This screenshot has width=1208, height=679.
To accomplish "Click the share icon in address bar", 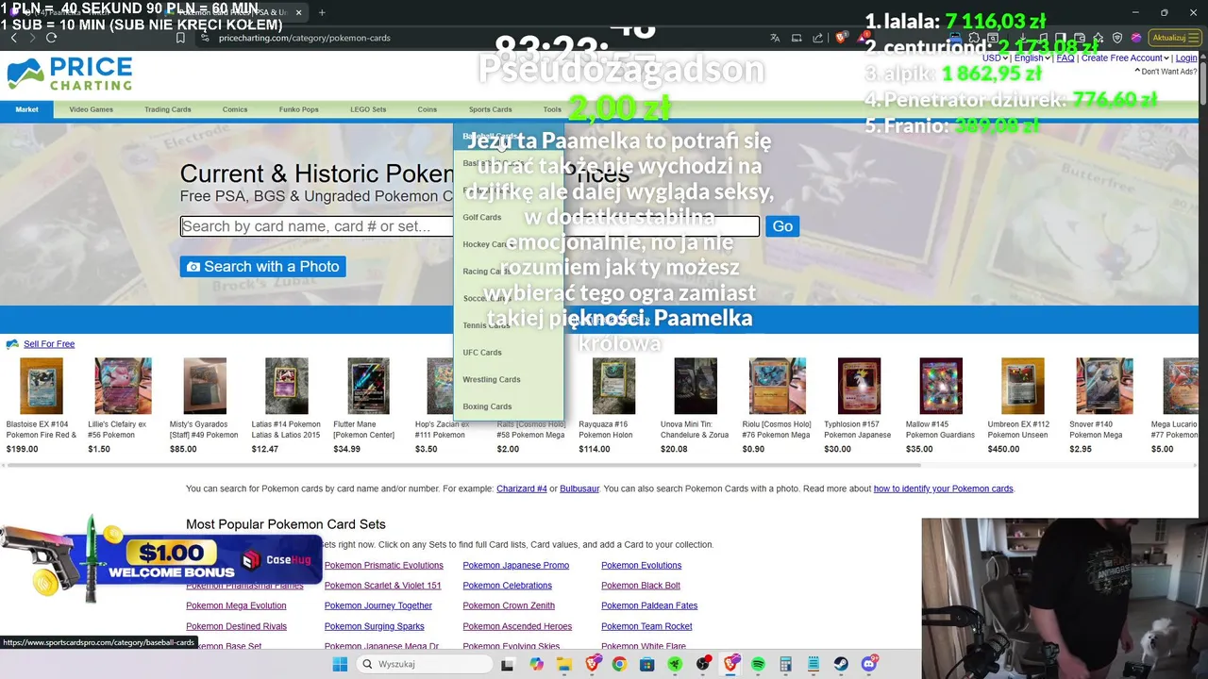I will (x=817, y=38).
